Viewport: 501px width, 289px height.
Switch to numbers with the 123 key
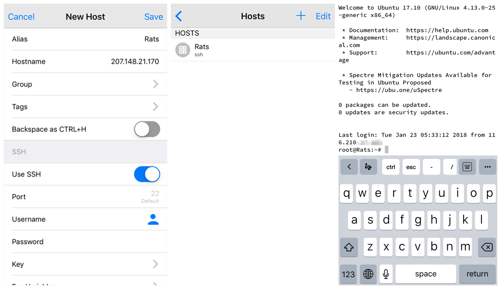point(349,274)
